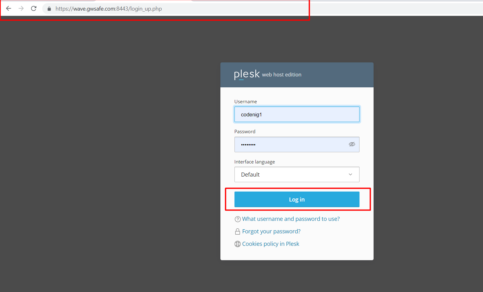Open 'Cookies policy in Plesk' link
Image resolution: width=483 pixels, height=292 pixels.
[x=271, y=244]
